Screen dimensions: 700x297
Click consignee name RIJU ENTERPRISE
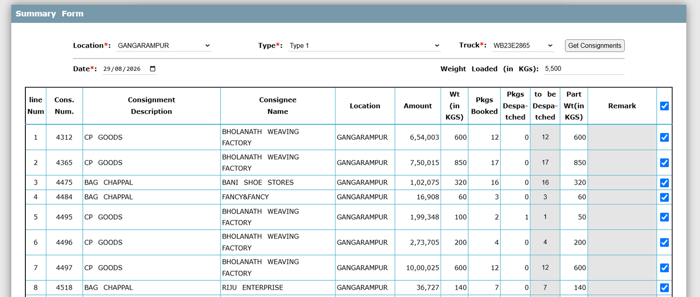252,287
